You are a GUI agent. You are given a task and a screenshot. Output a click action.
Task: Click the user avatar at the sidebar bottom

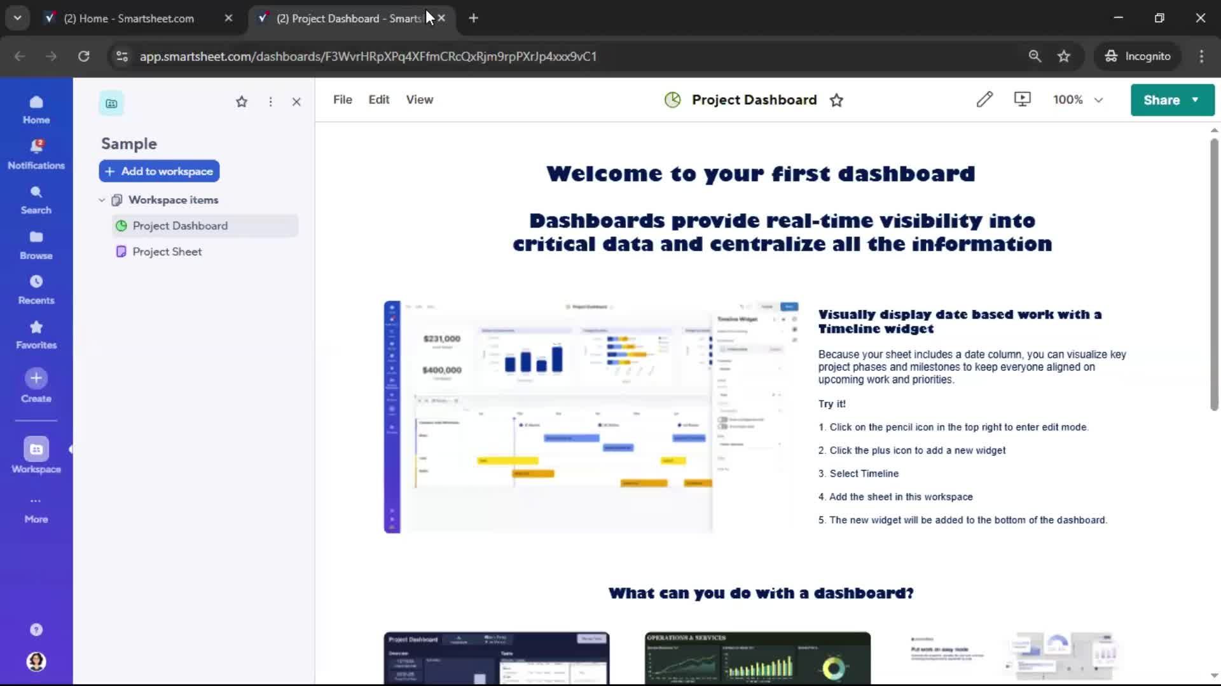tap(36, 662)
